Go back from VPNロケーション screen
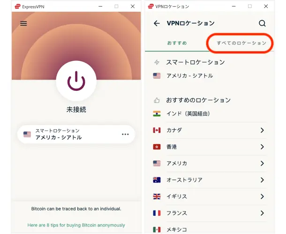This screenshot has height=234, width=286. click(x=157, y=23)
